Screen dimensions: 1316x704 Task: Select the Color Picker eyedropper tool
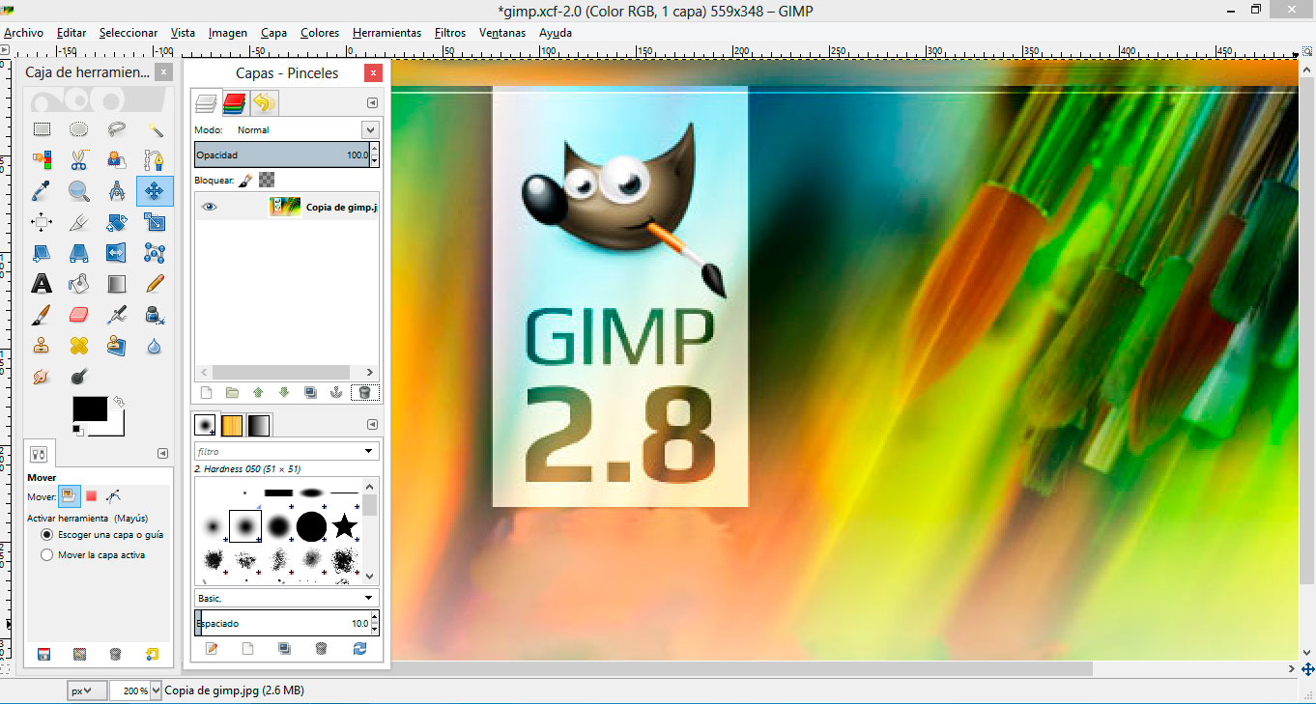[x=42, y=191]
